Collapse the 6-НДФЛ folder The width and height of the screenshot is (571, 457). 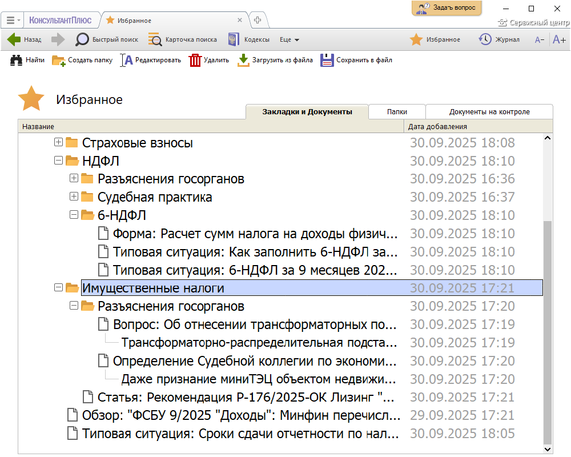point(73,215)
